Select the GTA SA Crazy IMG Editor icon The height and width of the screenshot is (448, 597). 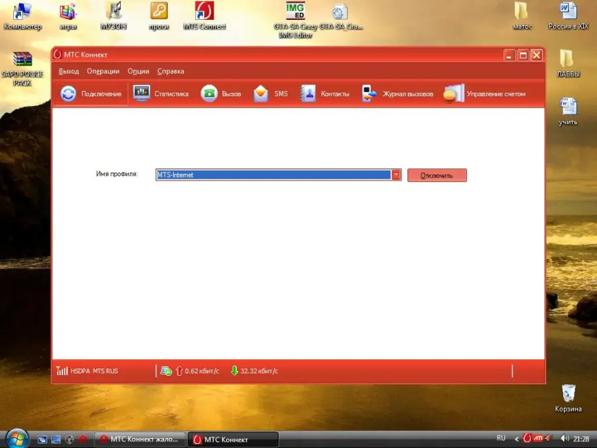295,20
